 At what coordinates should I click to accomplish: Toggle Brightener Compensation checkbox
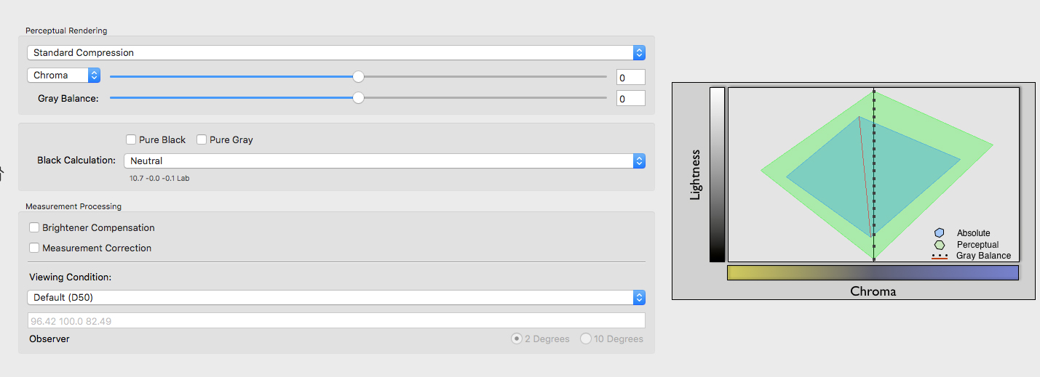[x=34, y=227]
